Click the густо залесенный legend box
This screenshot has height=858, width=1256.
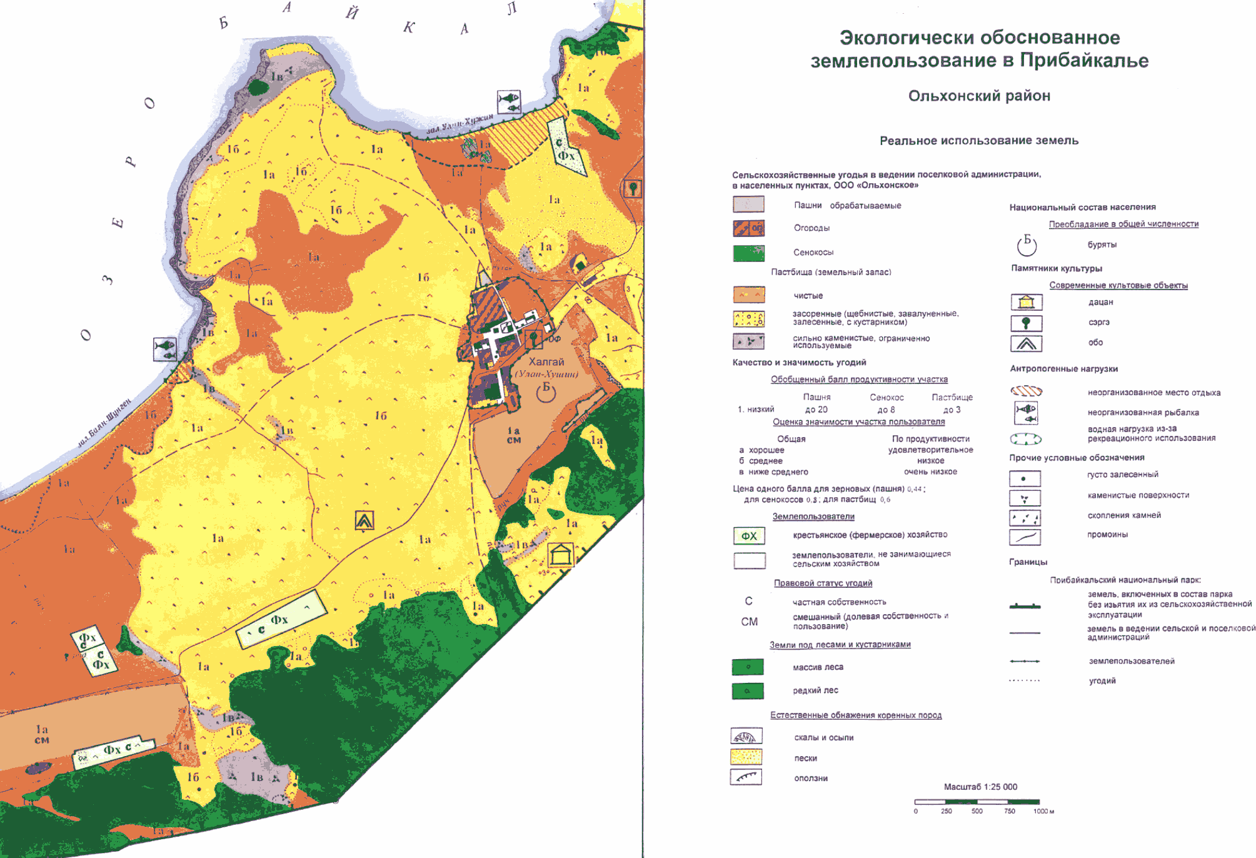tap(1025, 479)
